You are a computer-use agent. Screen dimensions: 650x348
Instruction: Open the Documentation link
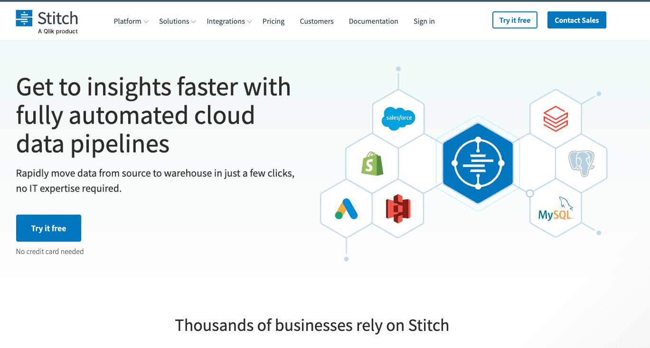pos(373,21)
